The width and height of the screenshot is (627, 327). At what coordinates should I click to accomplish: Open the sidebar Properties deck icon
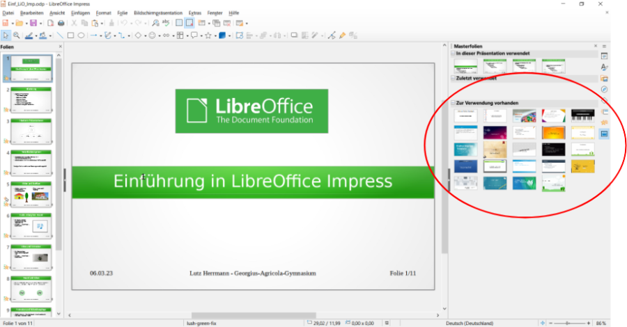click(604, 56)
